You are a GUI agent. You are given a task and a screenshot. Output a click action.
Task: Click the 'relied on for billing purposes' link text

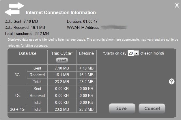[x=28, y=46]
